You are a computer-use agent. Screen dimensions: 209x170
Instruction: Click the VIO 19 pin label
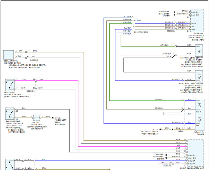click(181, 145)
